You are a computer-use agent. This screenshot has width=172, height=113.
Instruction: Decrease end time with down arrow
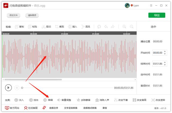(165, 65)
